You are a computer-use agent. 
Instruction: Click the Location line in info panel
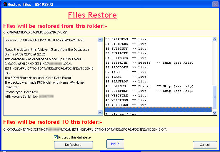coord(44,40)
